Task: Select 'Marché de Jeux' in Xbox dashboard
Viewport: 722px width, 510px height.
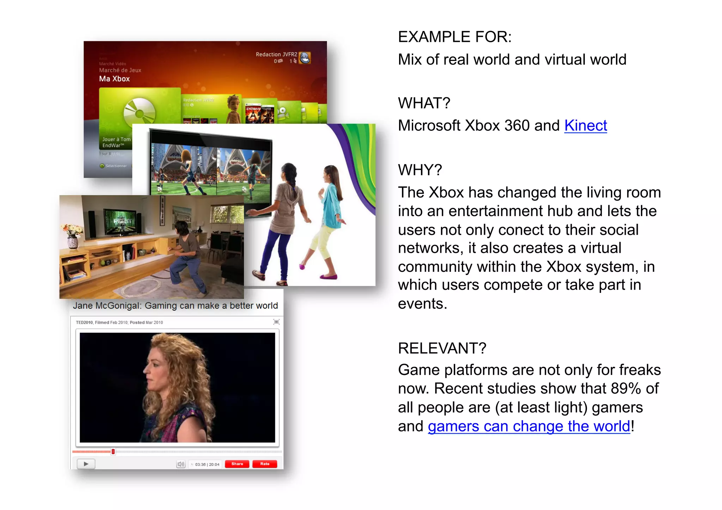Action: tap(120, 70)
